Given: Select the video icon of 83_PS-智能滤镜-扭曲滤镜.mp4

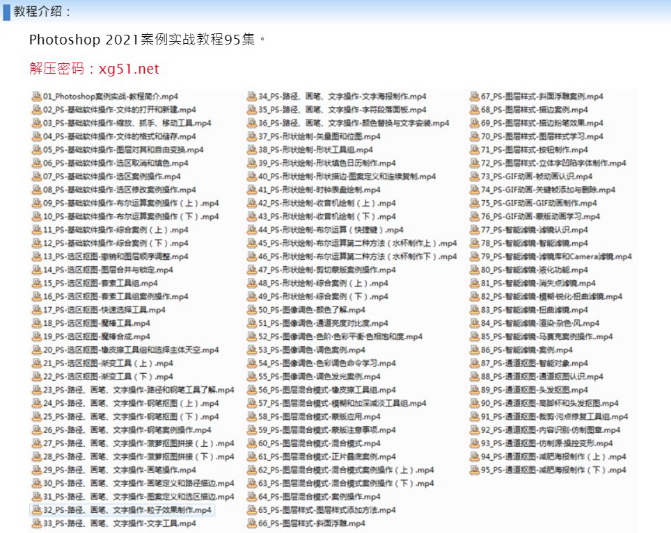Looking at the screenshot, I should [x=475, y=310].
